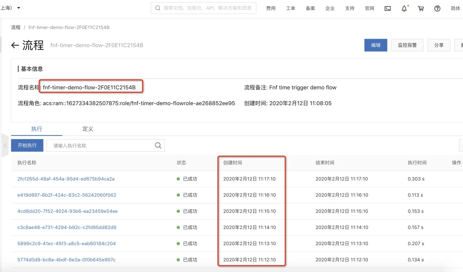Open execution 2fcf265d-48af-454a-95d4-ed675b94ca2a
The image size is (463, 272).
tap(66, 179)
